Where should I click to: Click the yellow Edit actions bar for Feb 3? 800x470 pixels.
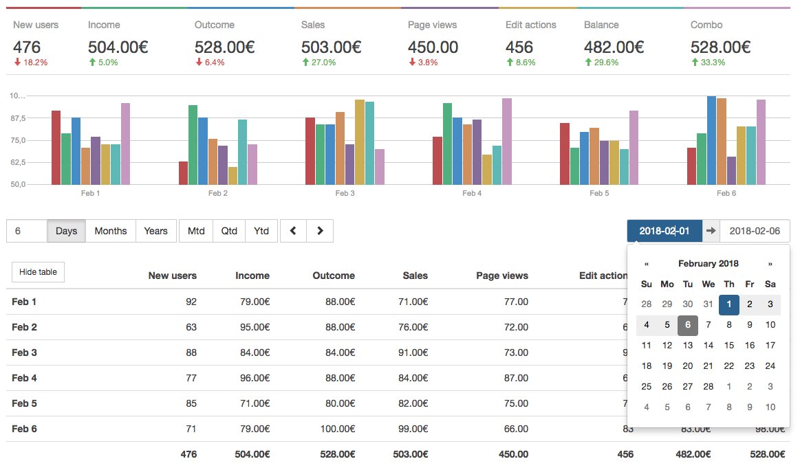pyautogui.click(x=360, y=142)
